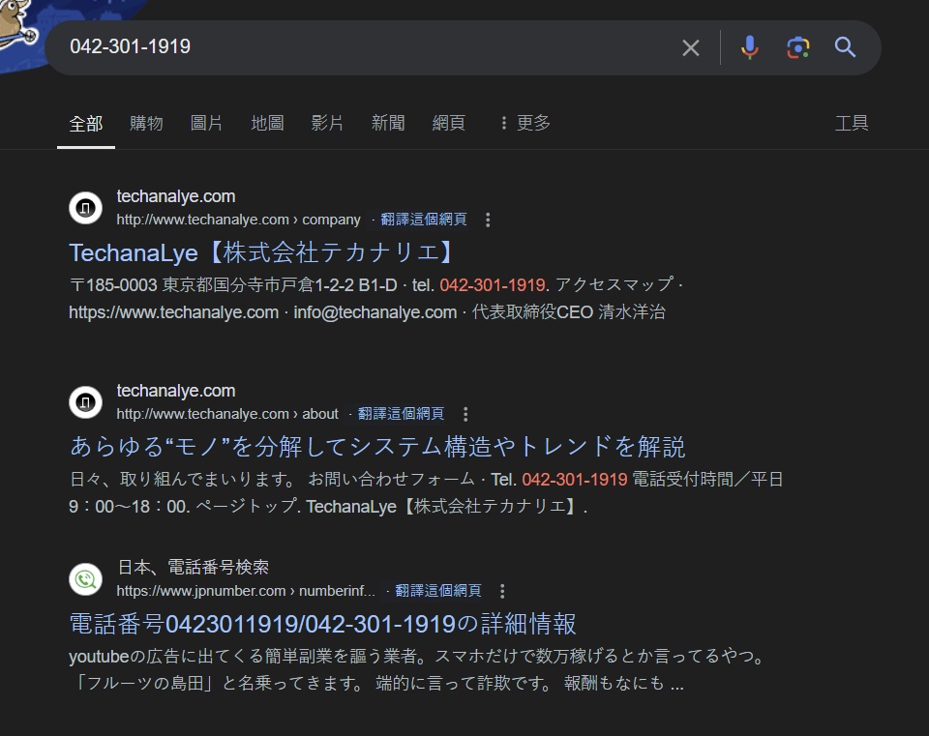Click jpnumber phone search favicon
929x736 pixels.
coord(85,578)
